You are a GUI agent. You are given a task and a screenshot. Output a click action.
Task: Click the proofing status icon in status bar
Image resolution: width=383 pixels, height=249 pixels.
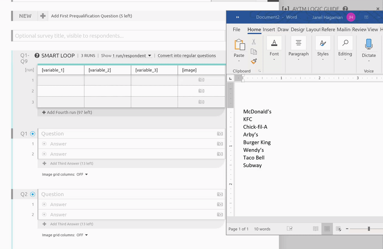(x=289, y=228)
